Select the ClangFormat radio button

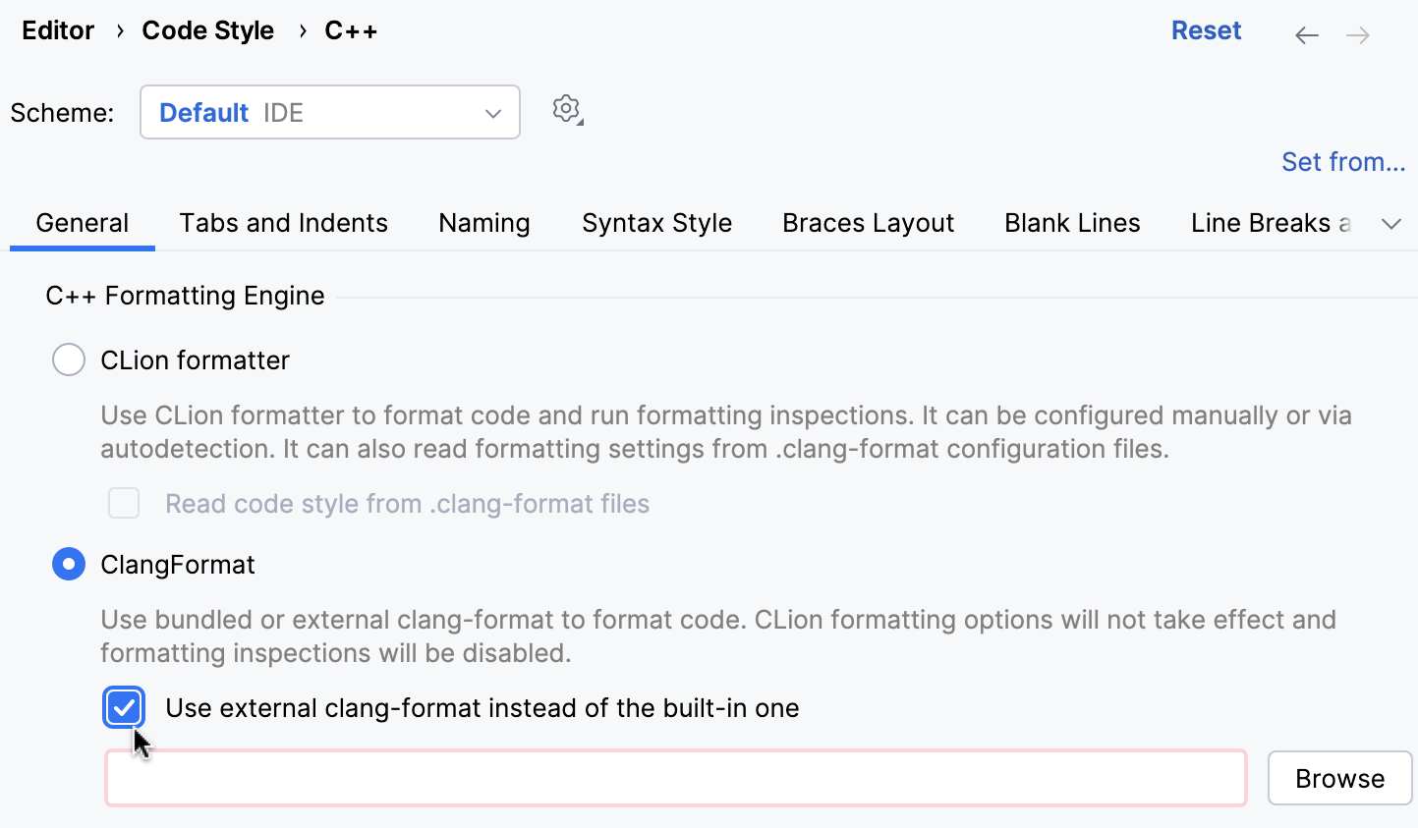(69, 564)
